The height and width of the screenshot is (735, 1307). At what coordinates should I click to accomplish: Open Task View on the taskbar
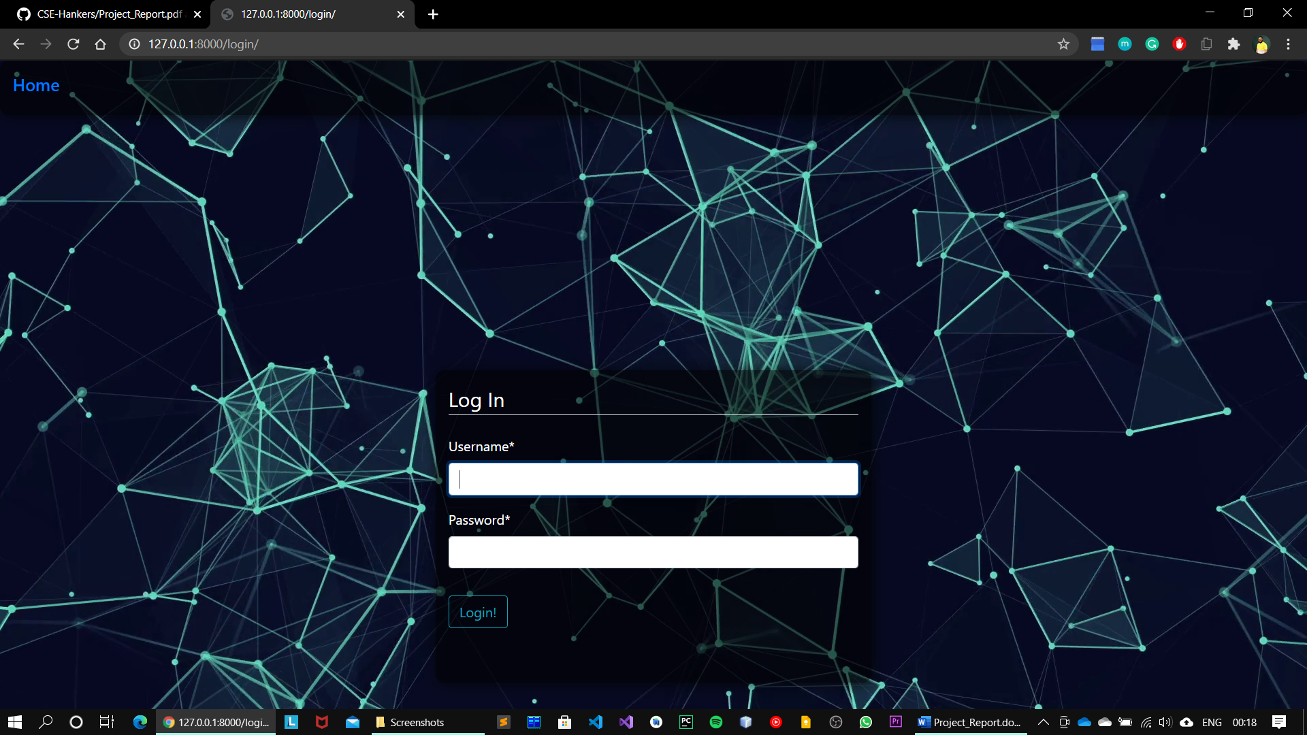[107, 722]
